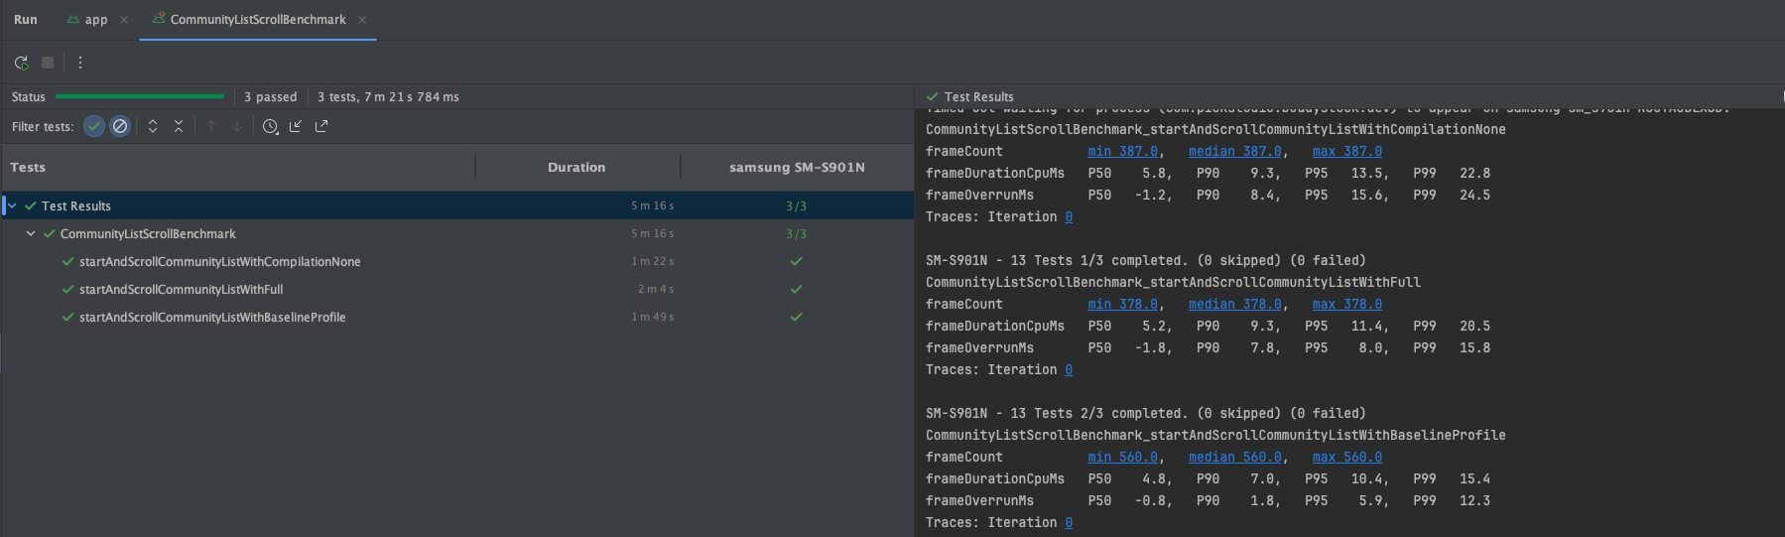
Task: Go to previous failed test arrow
Action: click(211, 126)
